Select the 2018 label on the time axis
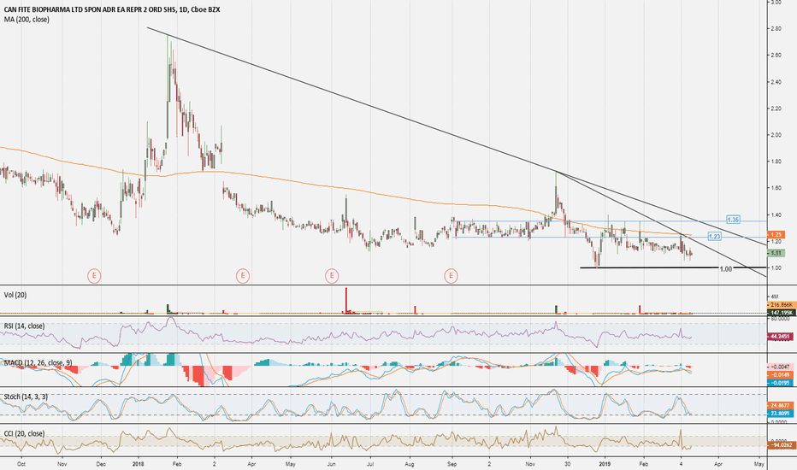Viewport: 797px width, 470px height. click(x=139, y=464)
